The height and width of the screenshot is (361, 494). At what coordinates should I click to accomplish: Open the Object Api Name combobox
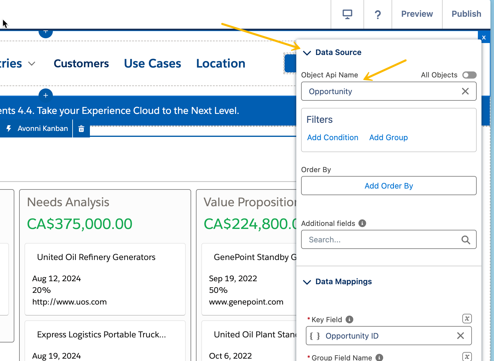point(382,91)
